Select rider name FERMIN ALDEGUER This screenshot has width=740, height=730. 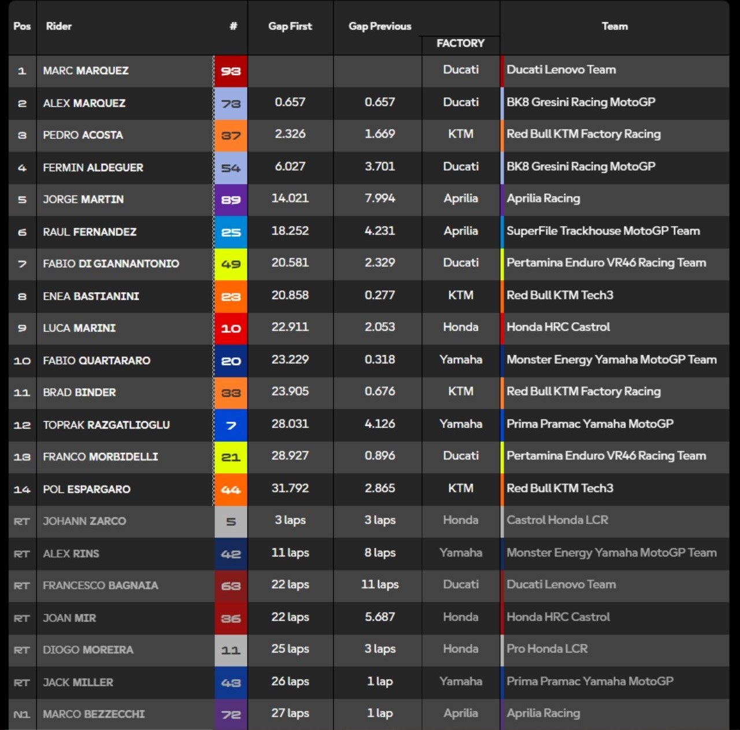[x=93, y=168]
